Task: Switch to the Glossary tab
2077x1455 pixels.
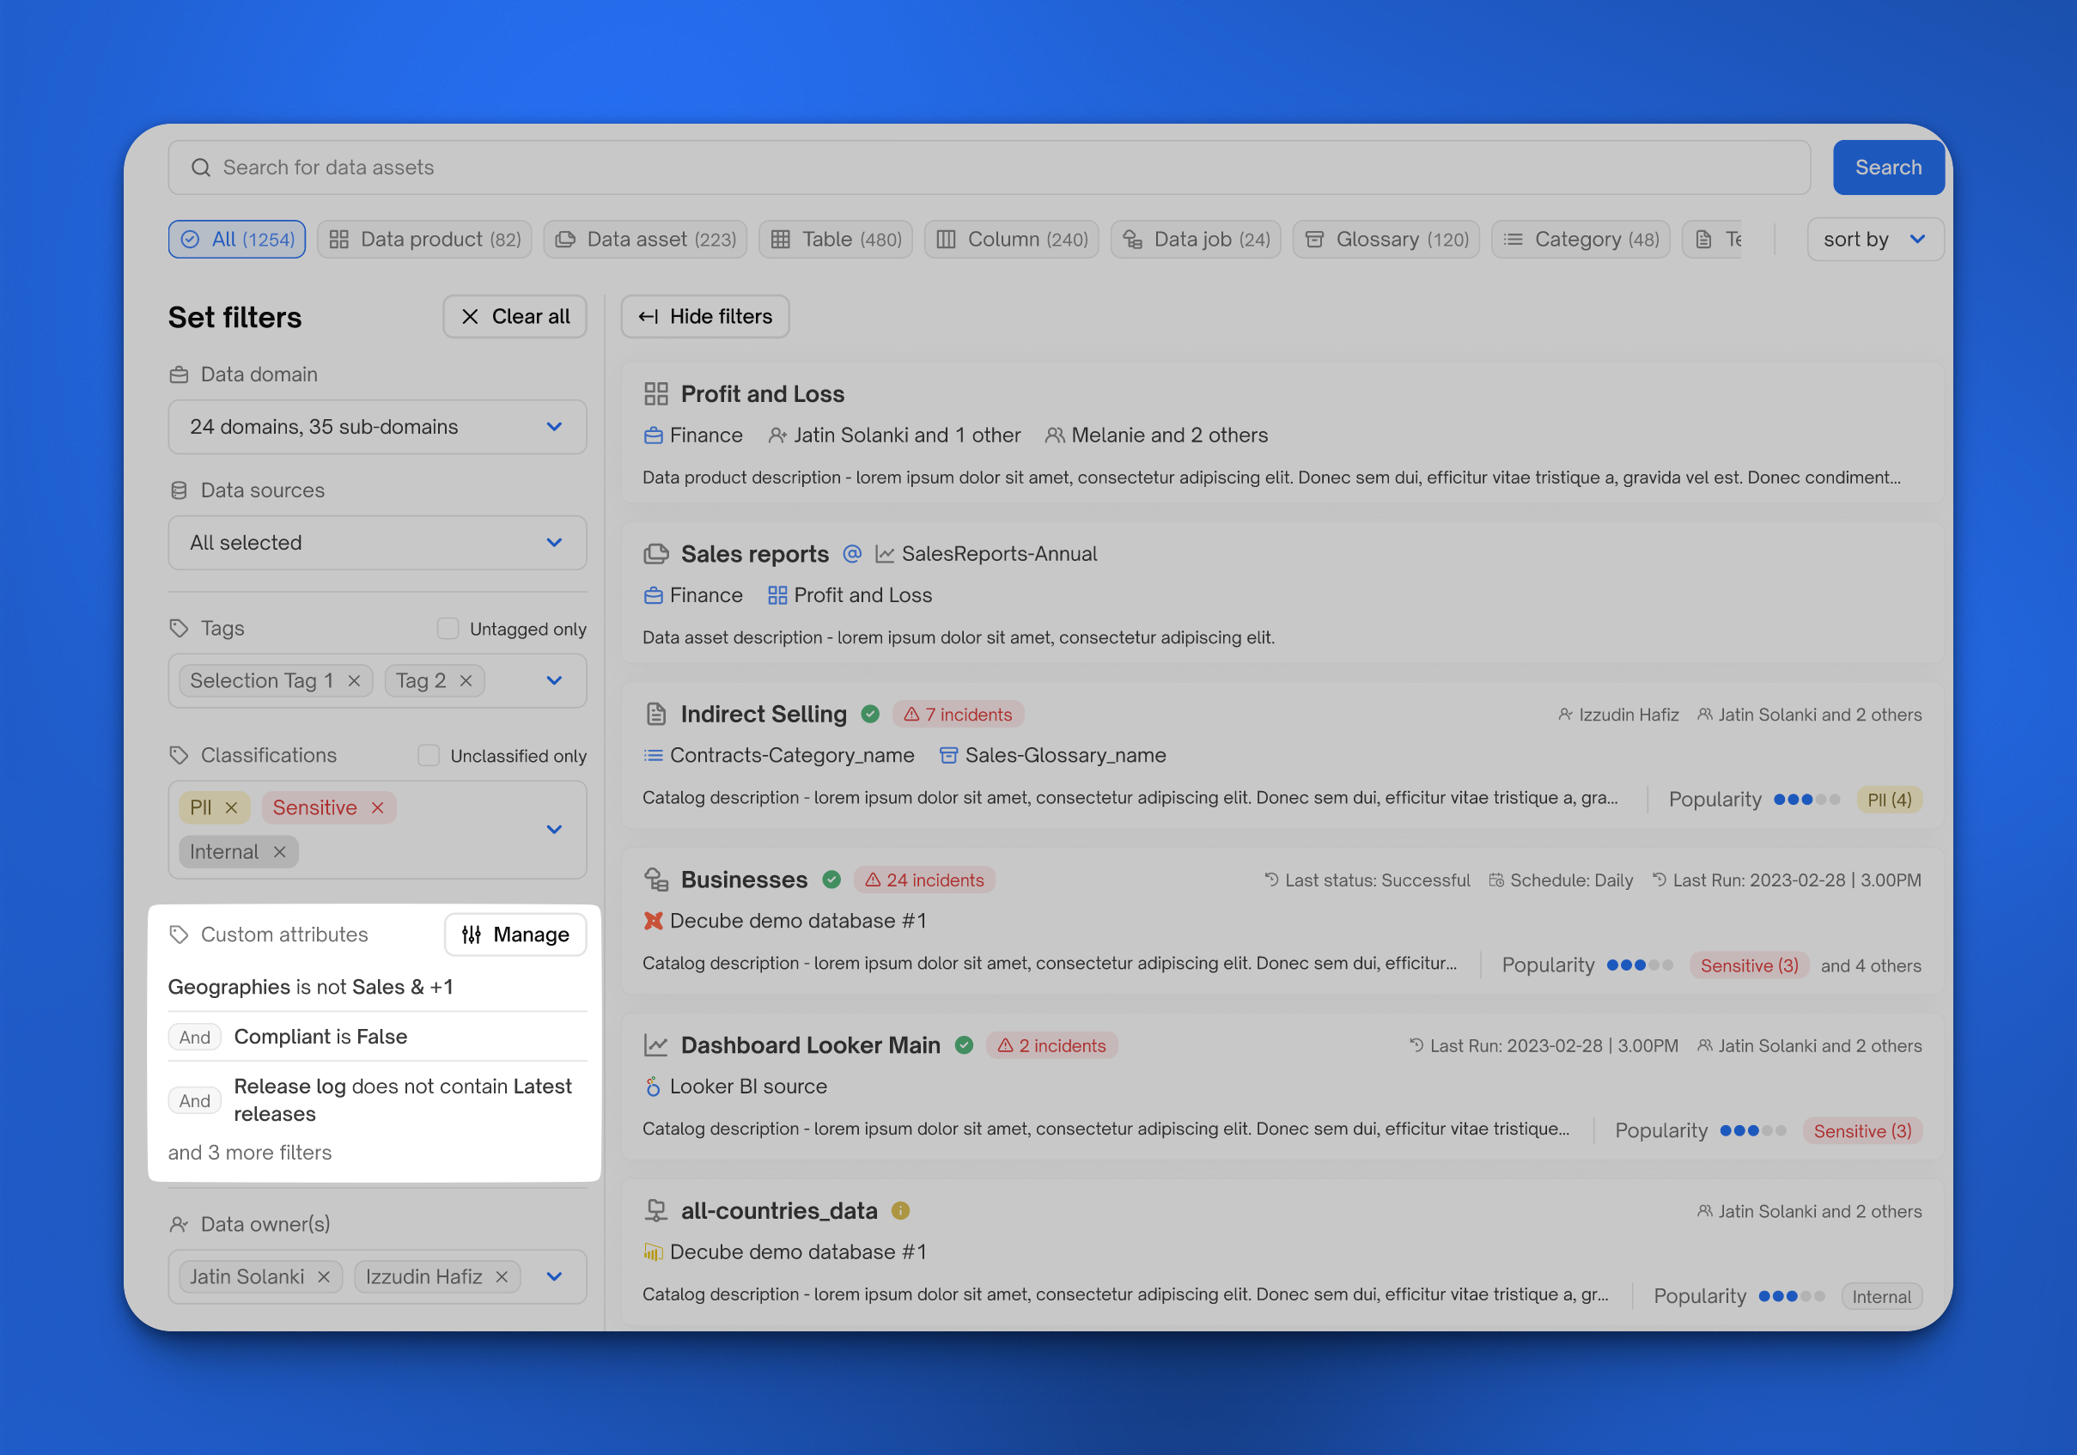Action: (1386, 240)
